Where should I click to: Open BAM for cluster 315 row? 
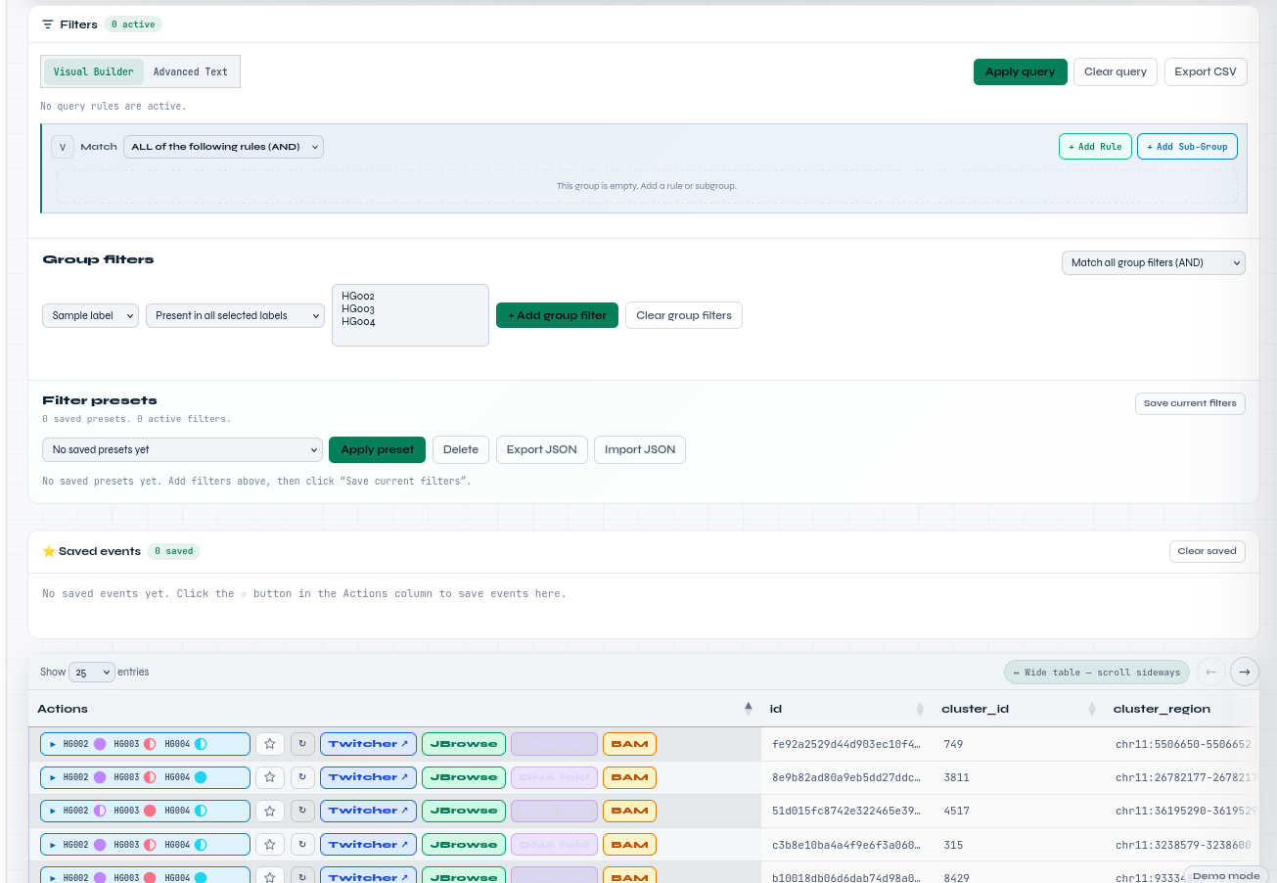[x=629, y=844]
